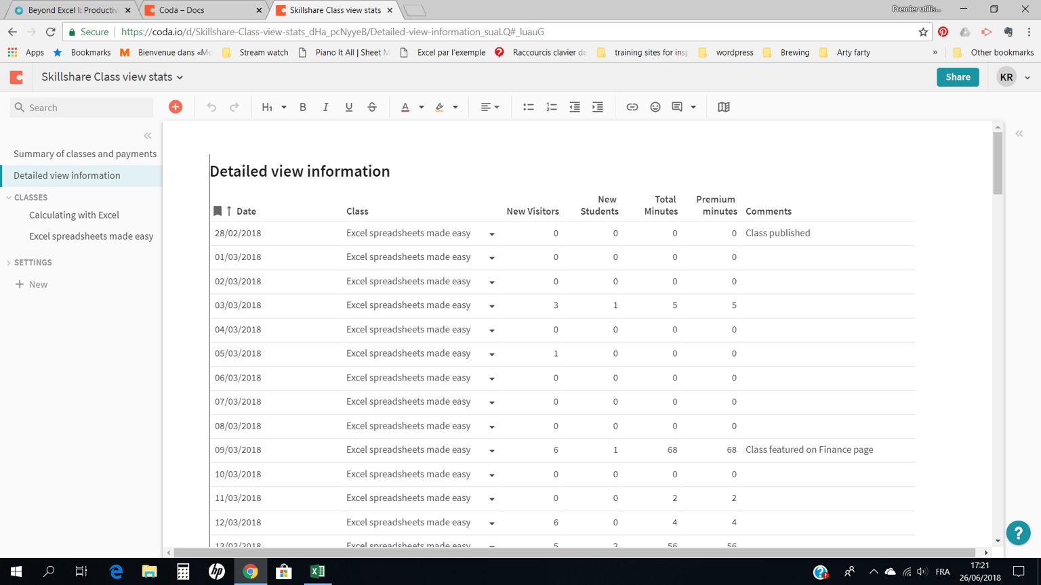Open Excel from the taskbar
The height and width of the screenshot is (585, 1041).
[x=317, y=571]
